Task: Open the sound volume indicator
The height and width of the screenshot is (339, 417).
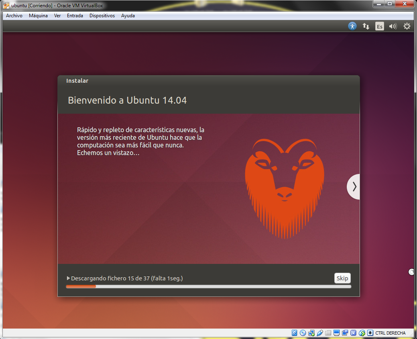Action: [x=393, y=26]
